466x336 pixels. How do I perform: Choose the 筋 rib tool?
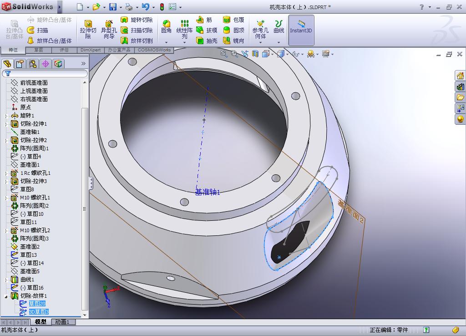pos(204,20)
